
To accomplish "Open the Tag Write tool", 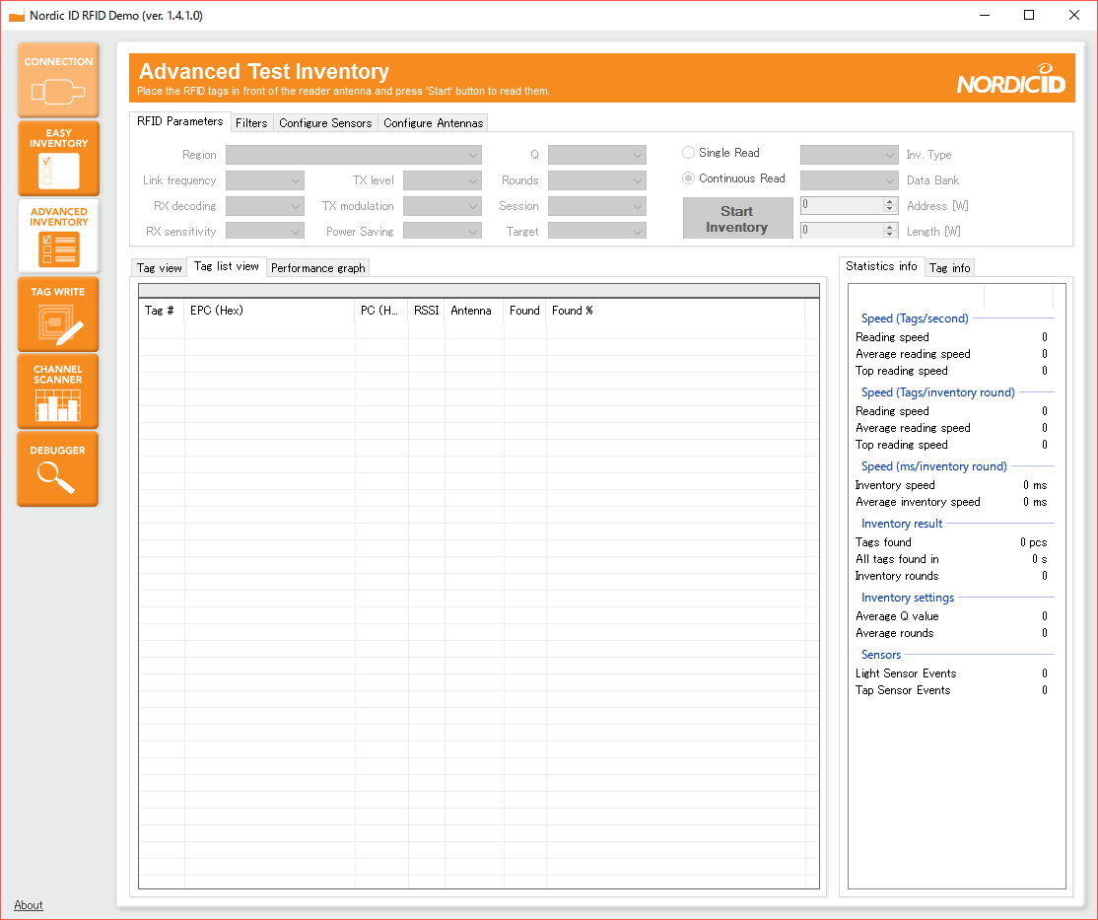I will click(58, 315).
